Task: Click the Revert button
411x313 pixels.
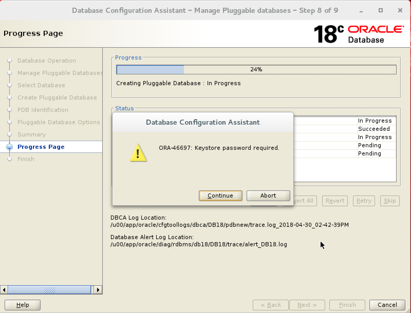Action: tap(335, 201)
